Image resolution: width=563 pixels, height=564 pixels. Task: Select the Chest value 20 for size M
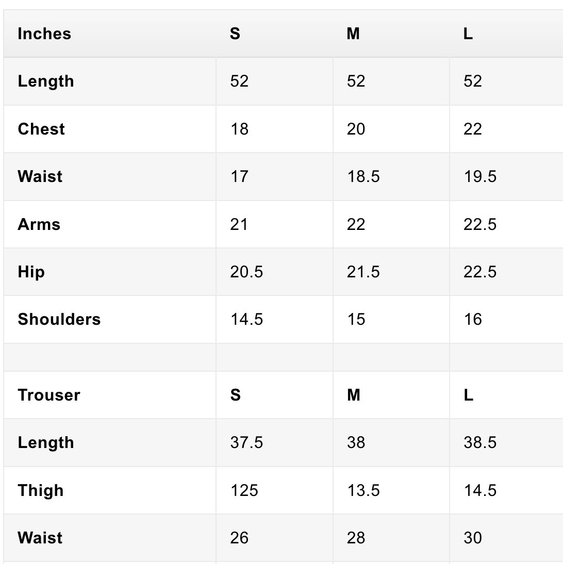click(356, 129)
